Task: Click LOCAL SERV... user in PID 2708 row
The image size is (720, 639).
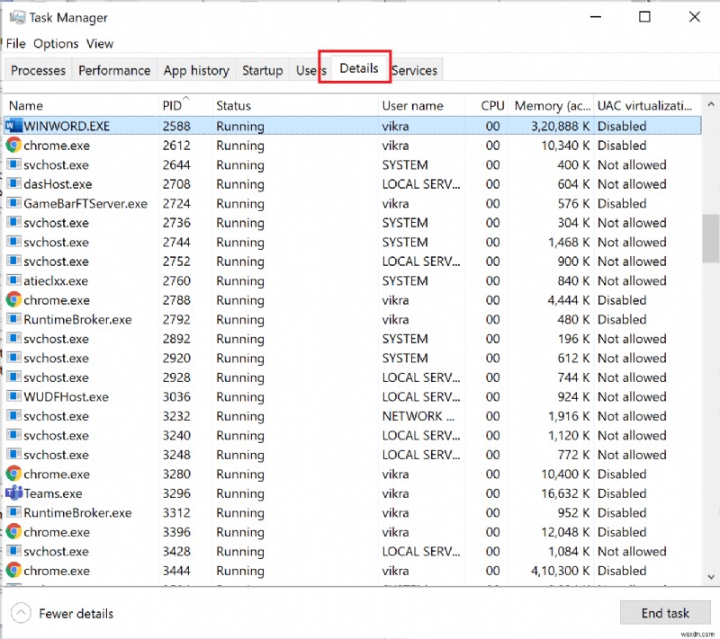Action: click(421, 184)
